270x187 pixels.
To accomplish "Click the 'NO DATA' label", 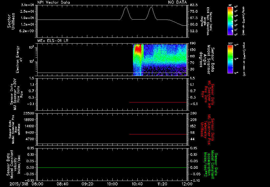I will [x=177, y=2].
